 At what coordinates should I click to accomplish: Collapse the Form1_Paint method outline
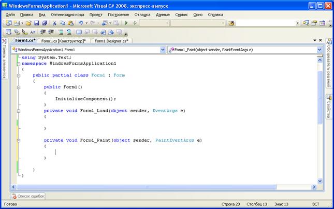tap(19, 140)
